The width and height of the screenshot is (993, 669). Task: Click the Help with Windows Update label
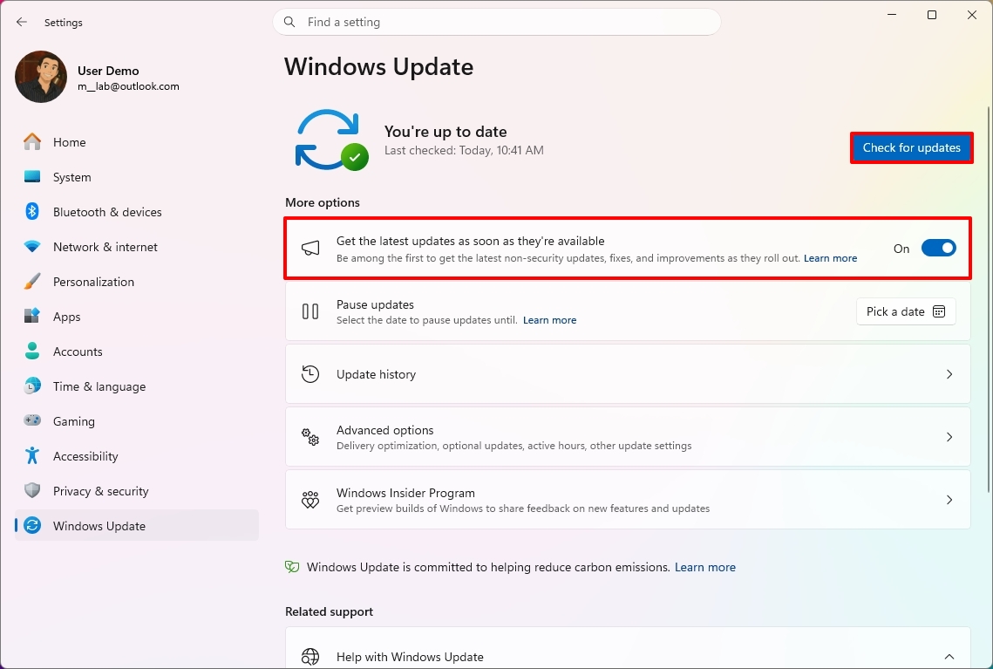pos(410,657)
